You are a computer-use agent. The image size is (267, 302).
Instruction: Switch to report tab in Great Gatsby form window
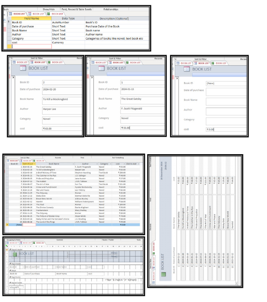click(x=133, y=62)
